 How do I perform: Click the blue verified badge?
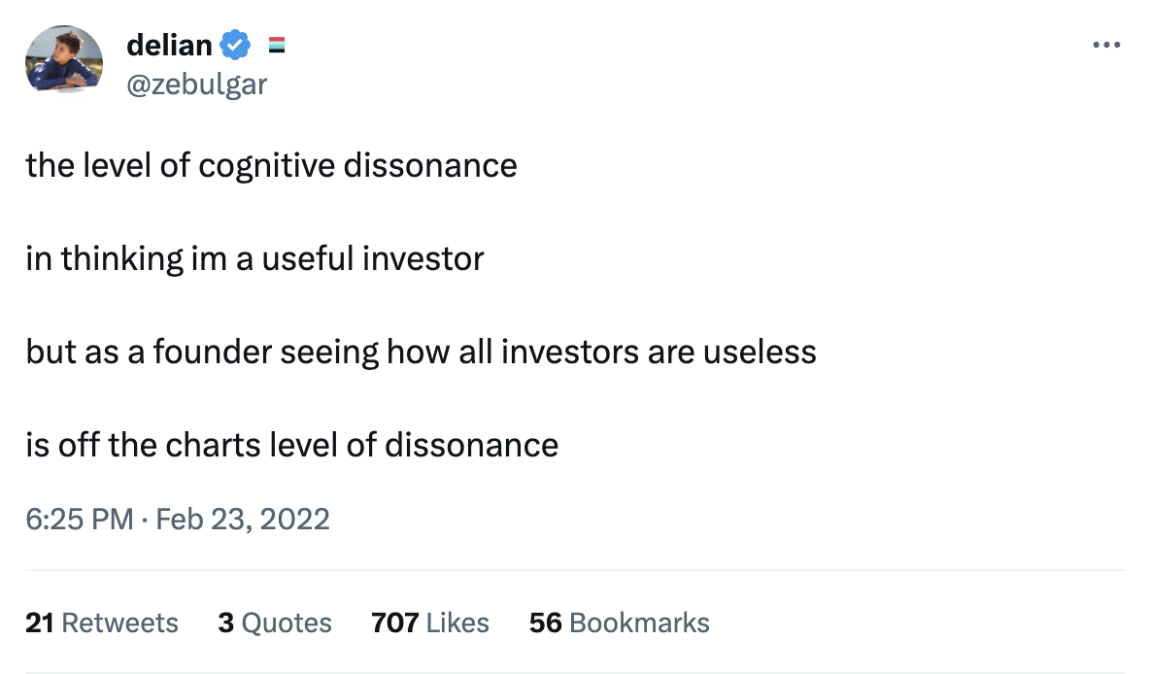(236, 45)
